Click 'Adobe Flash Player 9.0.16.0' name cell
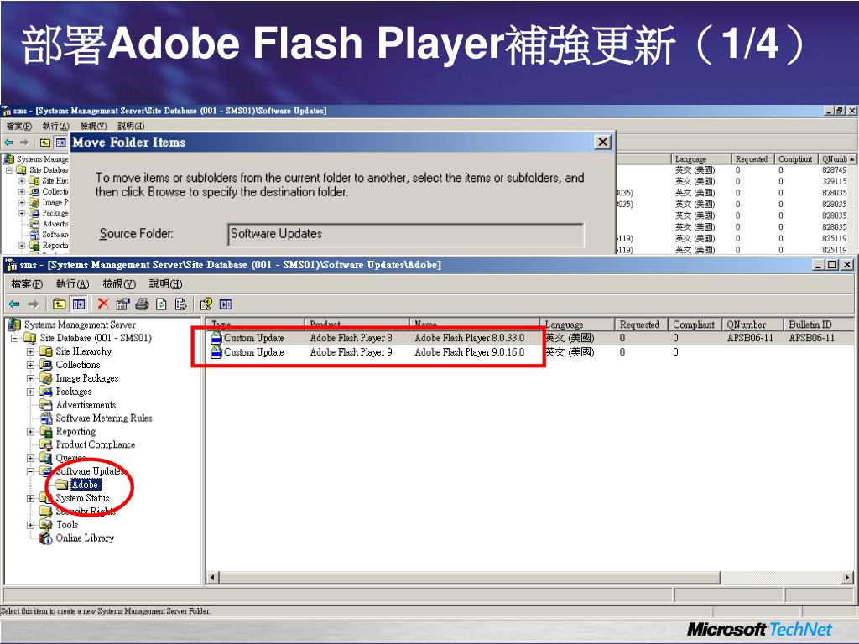 coord(470,352)
